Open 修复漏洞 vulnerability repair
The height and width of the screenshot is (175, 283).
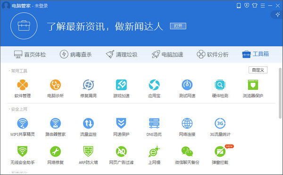coord(88,88)
